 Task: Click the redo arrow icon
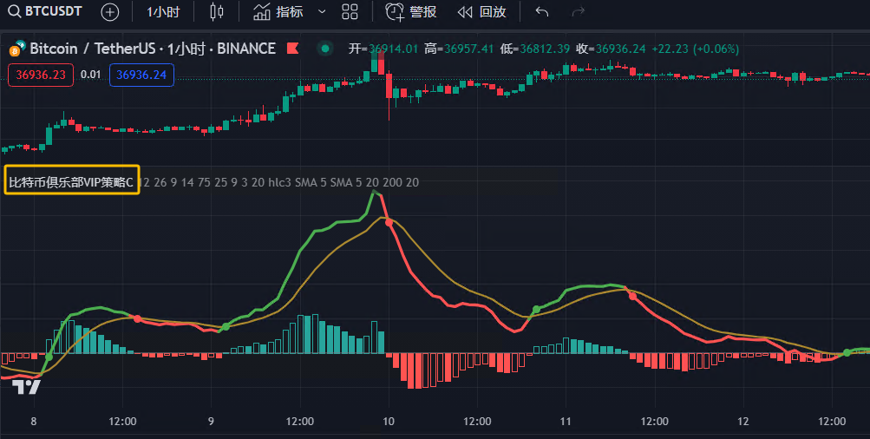579,12
